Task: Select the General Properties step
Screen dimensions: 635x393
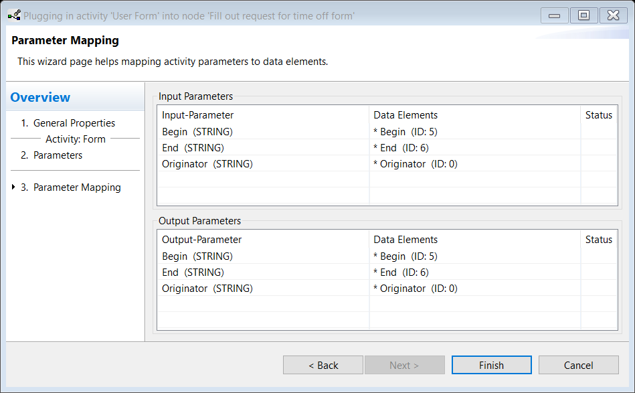Action: 68,123
